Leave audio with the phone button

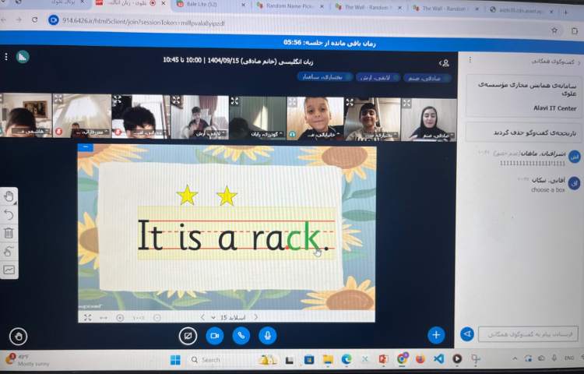coord(241,335)
